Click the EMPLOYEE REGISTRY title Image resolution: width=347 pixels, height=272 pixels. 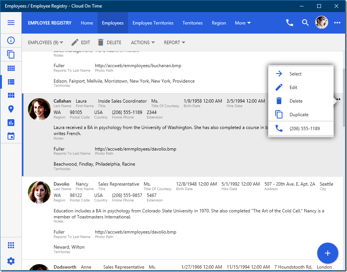[49, 23]
